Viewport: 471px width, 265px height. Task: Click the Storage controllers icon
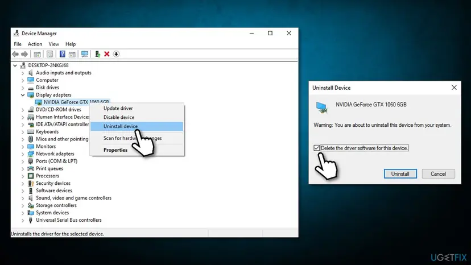(31, 205)
